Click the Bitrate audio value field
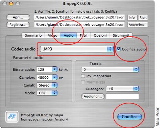Viewport: 160px width, 128px height. pos(45,69)
